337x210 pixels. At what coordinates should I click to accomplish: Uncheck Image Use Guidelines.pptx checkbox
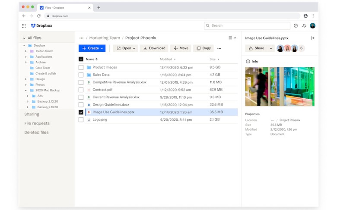pyautogui.click(x=81, y=112)
